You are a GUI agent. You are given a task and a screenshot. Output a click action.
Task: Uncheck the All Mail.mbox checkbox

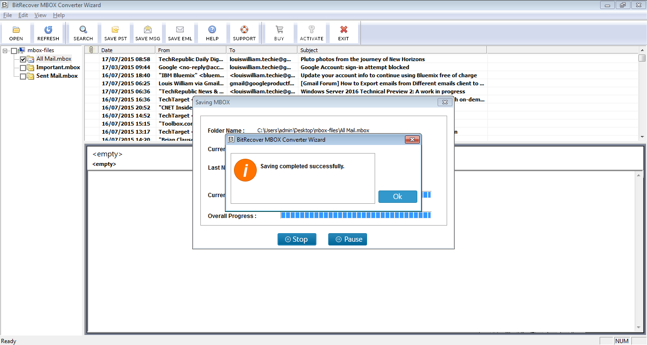tap(23, 60)
